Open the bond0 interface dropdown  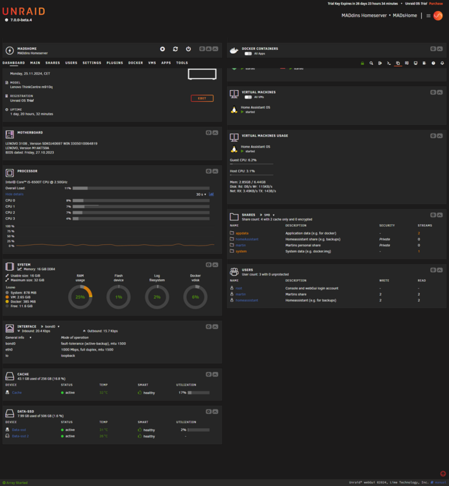point(52,327)
